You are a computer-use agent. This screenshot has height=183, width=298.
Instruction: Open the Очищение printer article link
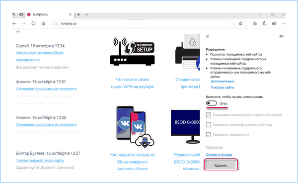click(188, 83)
